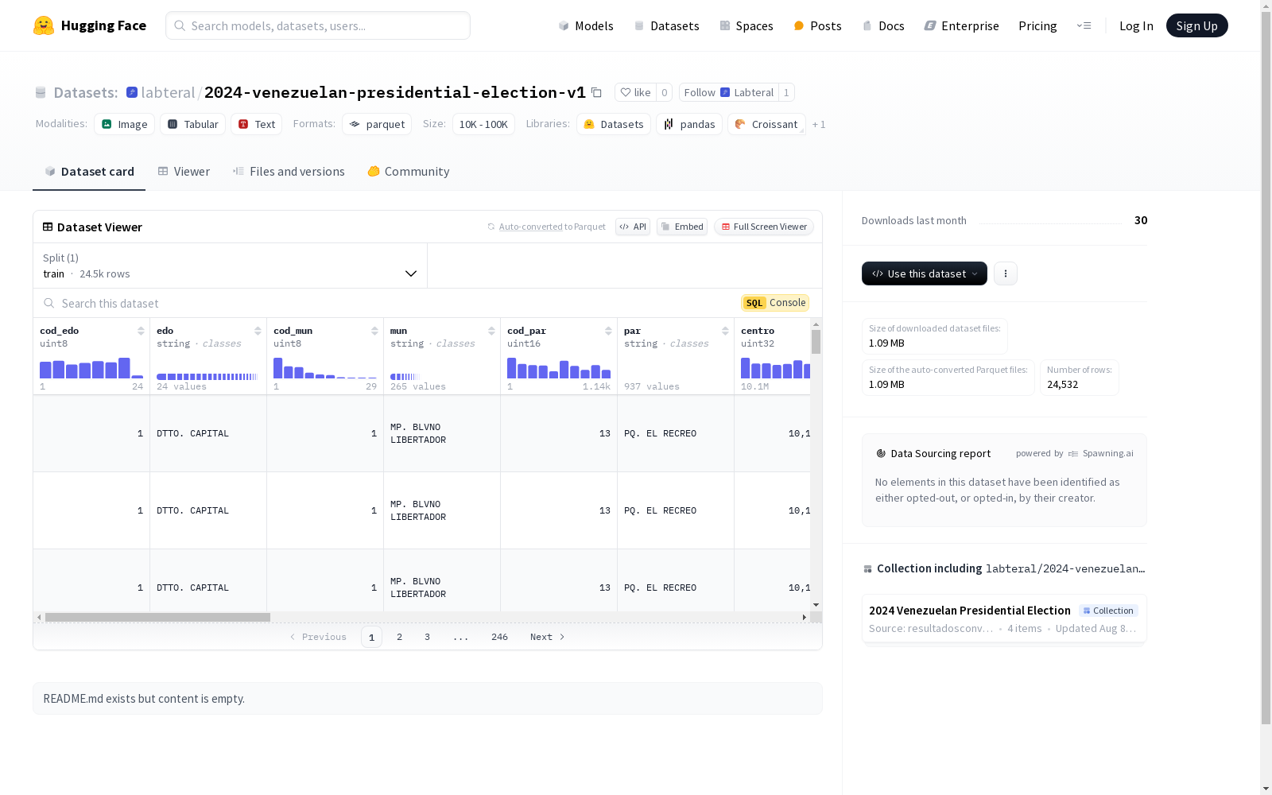Screen dimensions: 1272x795
Task: Switch to the Viewer tab
Action: tap(184, 172)
